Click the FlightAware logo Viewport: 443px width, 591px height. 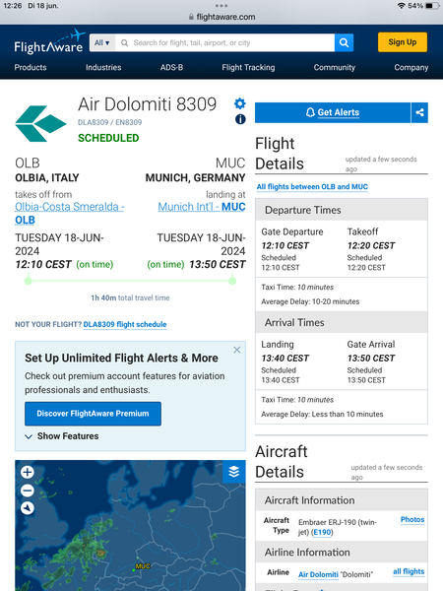pyautogui.click(x=50, y=42)
